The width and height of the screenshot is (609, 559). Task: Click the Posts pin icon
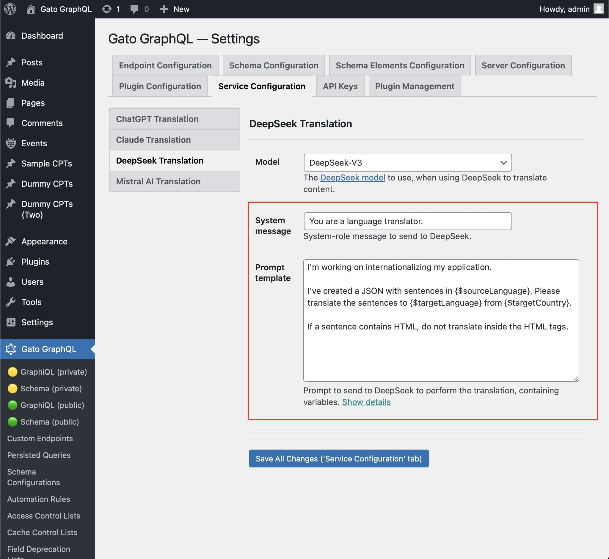pos(11,62)
